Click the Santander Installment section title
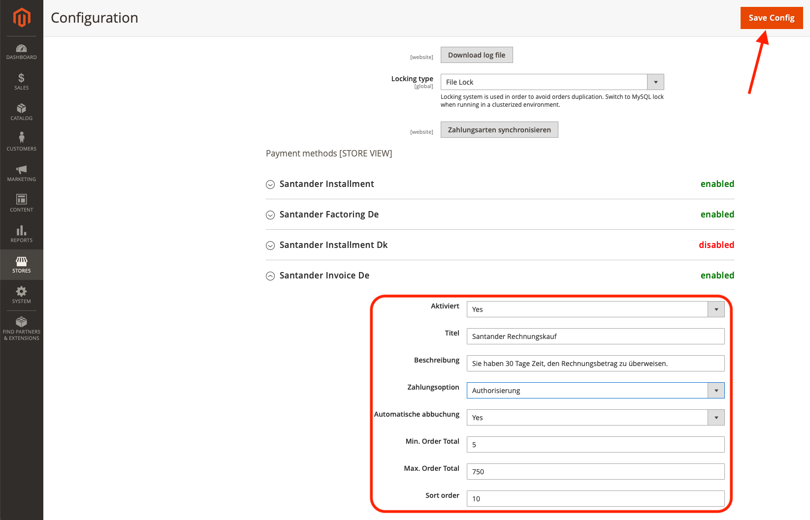The width and height of the screenshot is (810, 520). tap(327, 184)
